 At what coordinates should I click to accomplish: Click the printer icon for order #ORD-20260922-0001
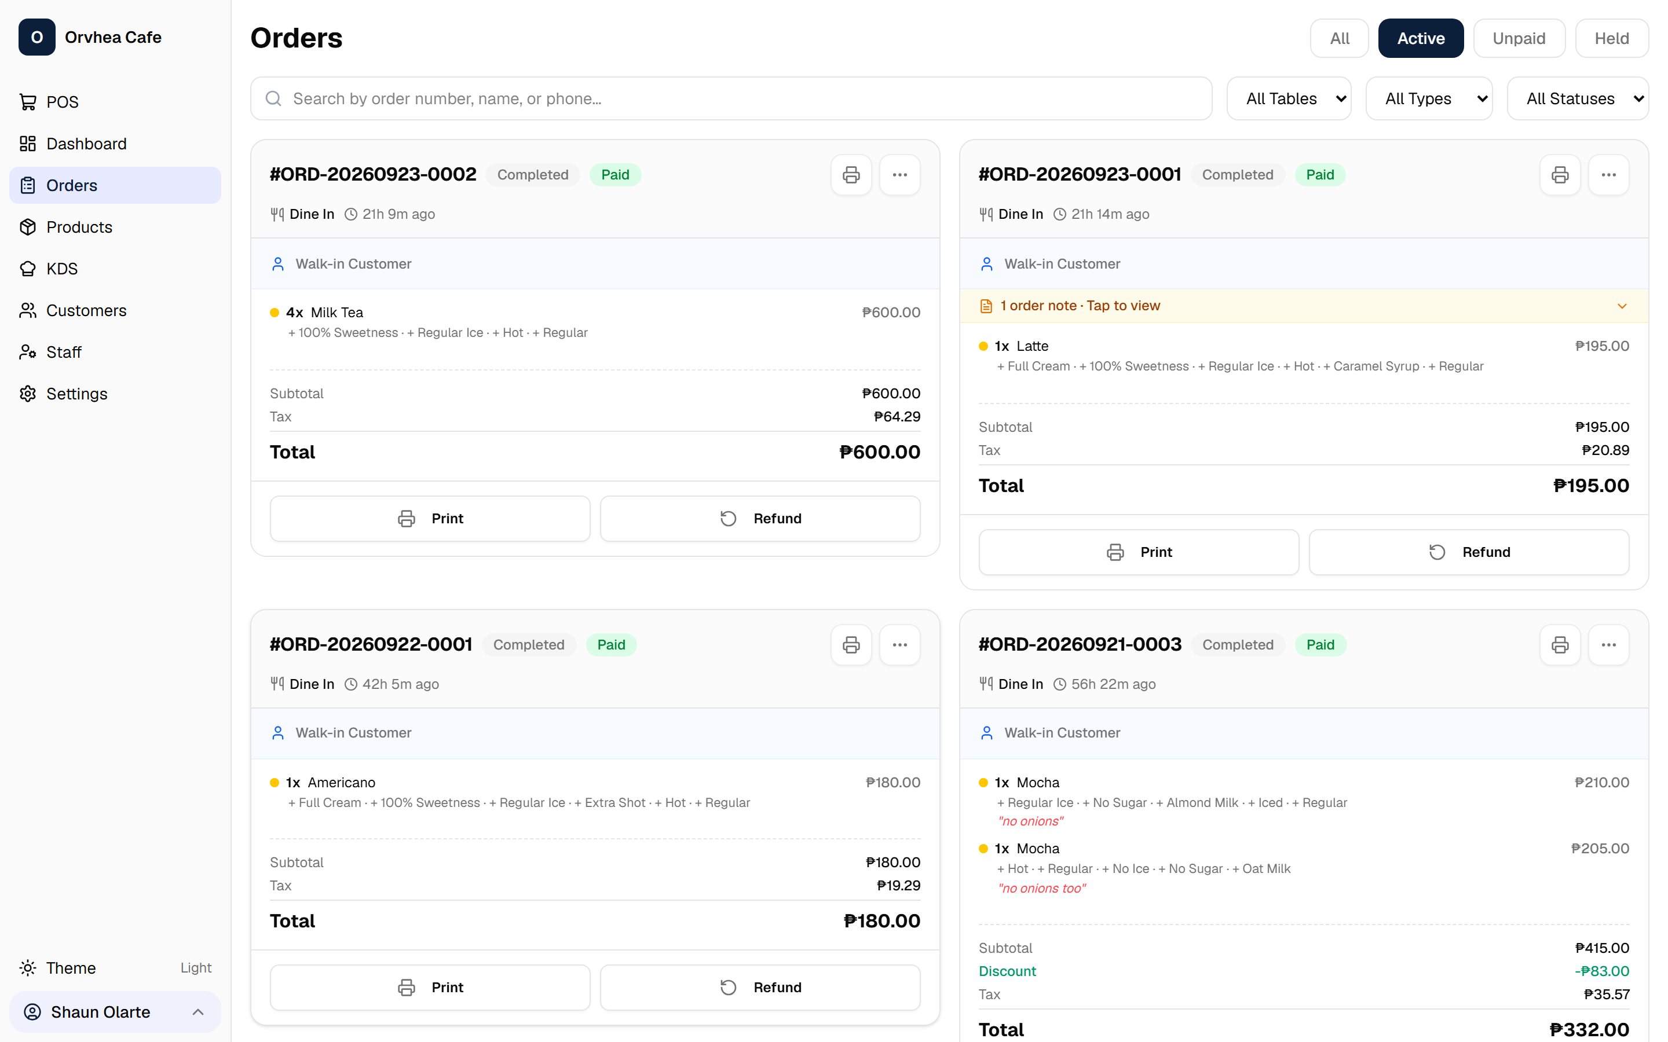tap(851, 645)
